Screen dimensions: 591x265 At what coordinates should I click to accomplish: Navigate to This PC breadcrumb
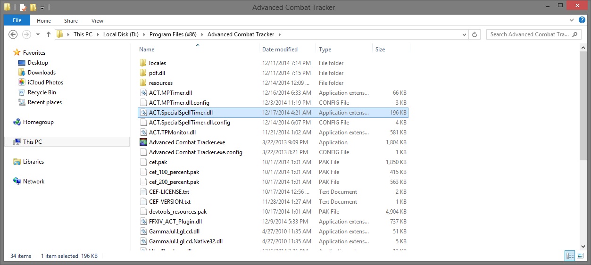coord(83,34)
